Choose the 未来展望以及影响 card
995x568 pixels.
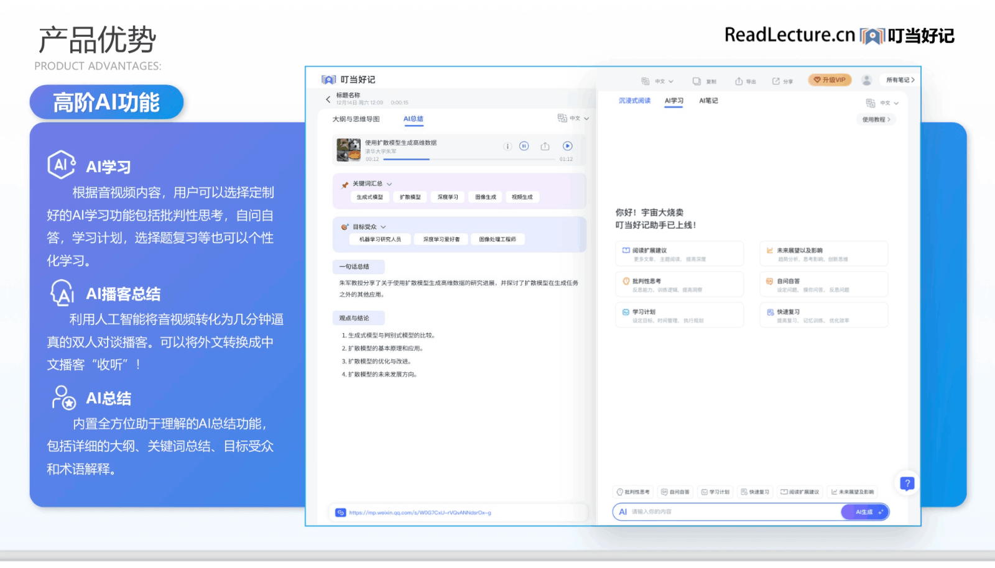click(823, 254)
